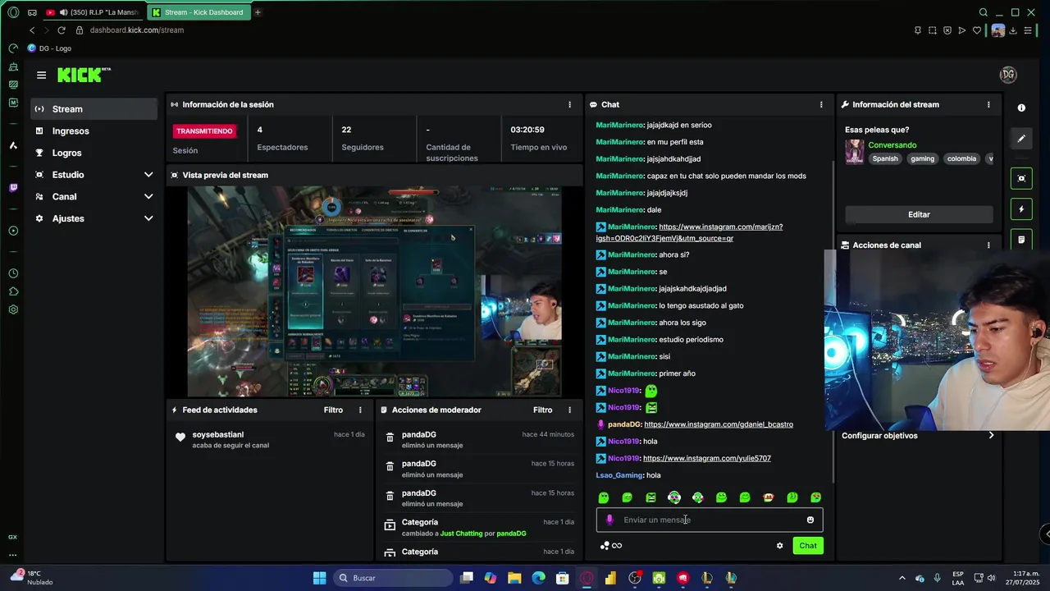Click the Conversando category text
The height and width of the screenshot is (591, 1050).
coord(892,145)
